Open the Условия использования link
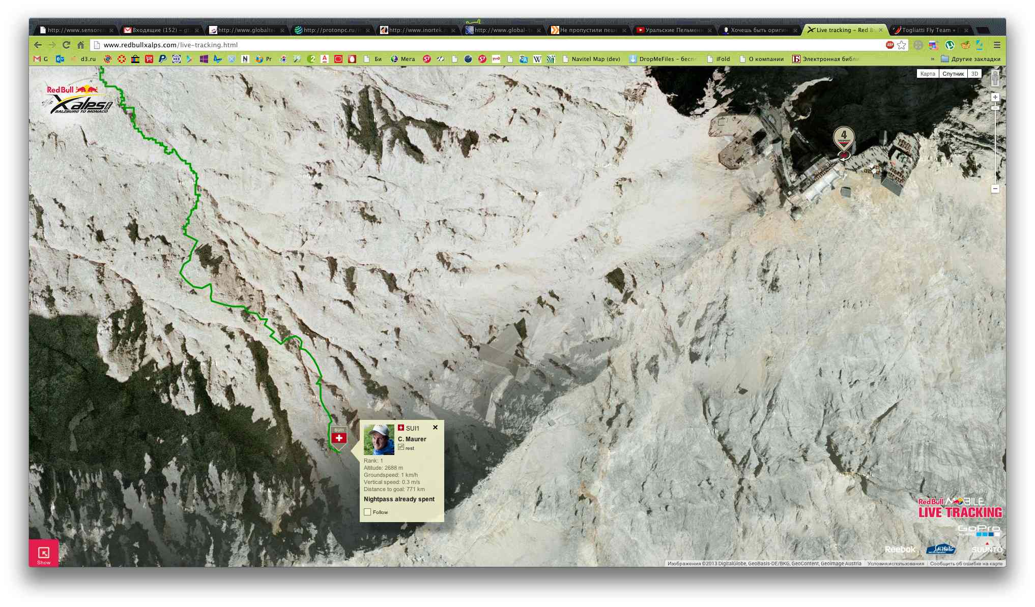The image size is (1035, 607). coord(896,563)
